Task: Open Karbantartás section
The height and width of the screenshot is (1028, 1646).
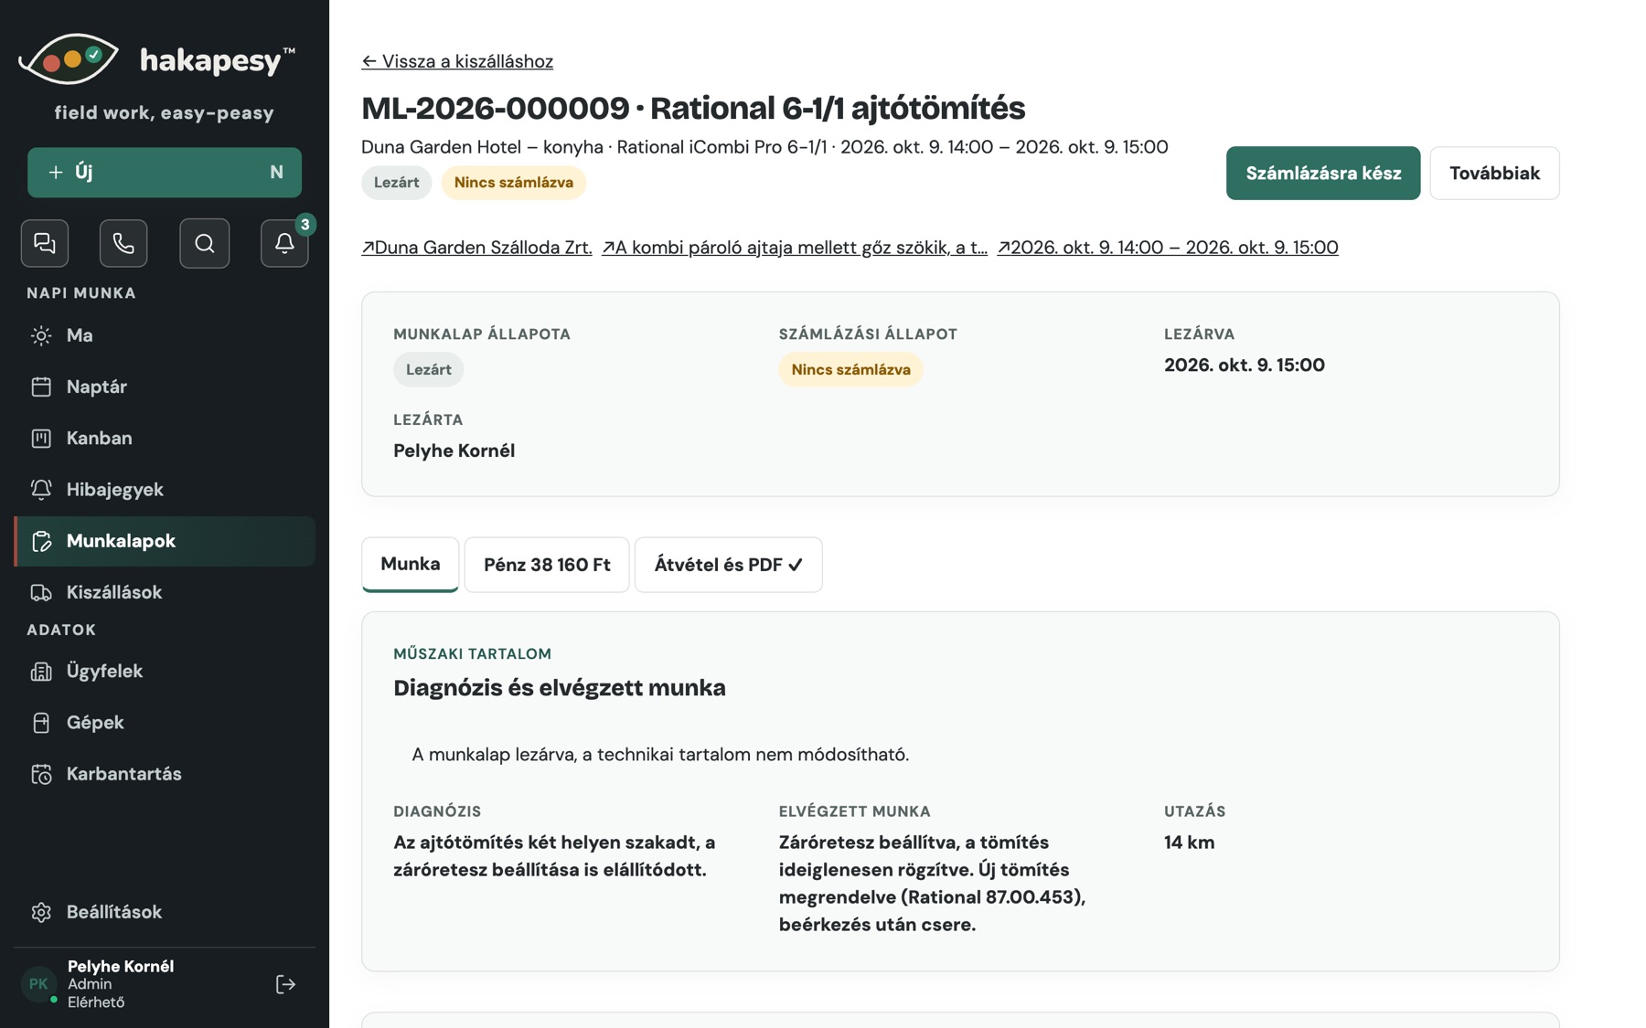Action: coord(165,774)
